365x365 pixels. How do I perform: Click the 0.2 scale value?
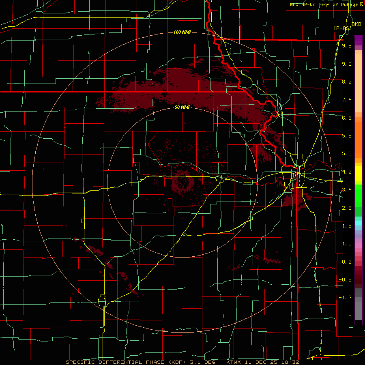coord(347,262)
